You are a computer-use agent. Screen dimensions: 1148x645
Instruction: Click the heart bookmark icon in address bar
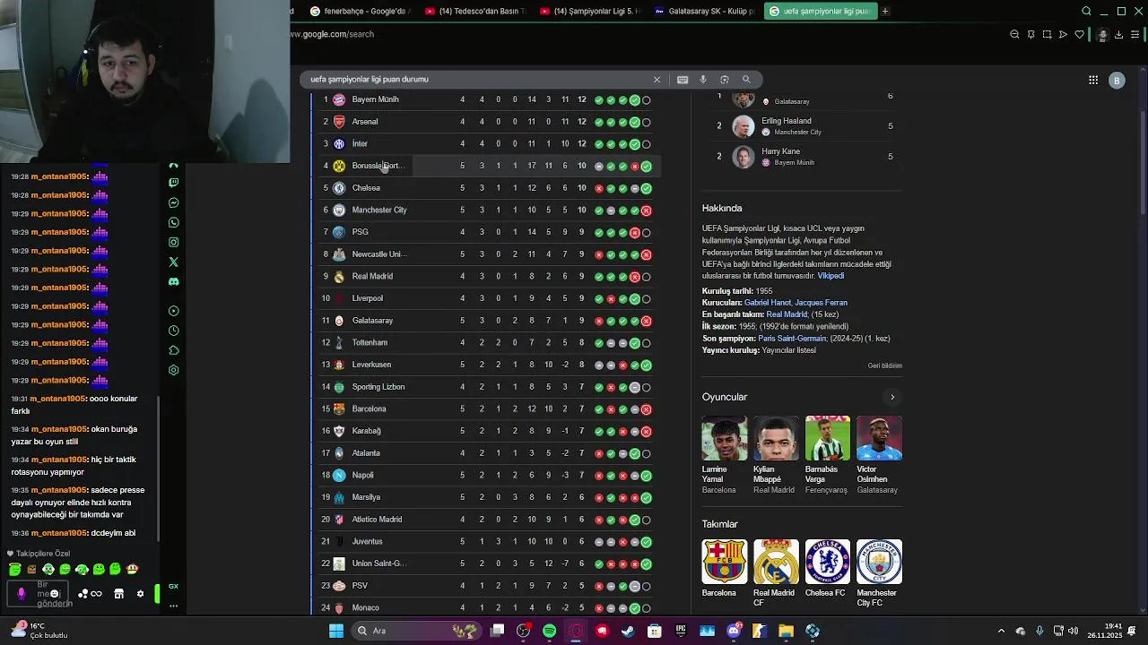point(1079,35)
